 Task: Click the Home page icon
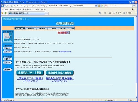(x=100, y=13)
